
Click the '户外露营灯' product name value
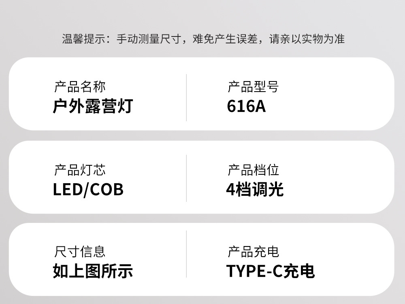[x=93, y=106]
